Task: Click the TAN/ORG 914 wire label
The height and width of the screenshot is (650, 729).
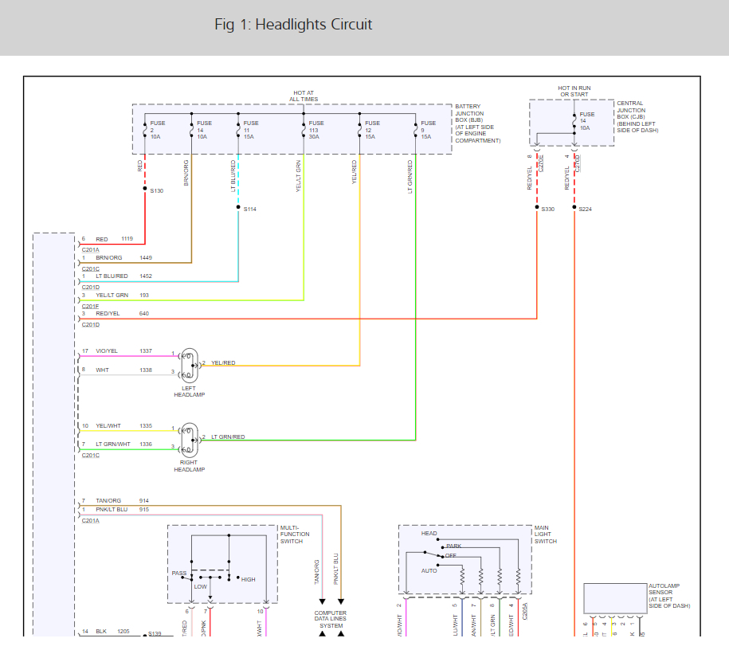Action: point(122,501)
